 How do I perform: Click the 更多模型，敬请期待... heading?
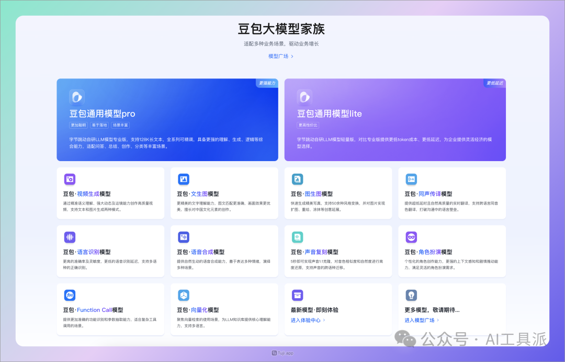tap(432, 310)
